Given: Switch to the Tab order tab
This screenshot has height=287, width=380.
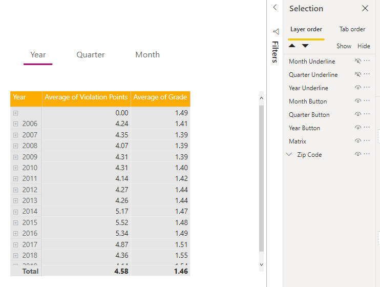Looking at the screenshot, I should coord(352,29).
